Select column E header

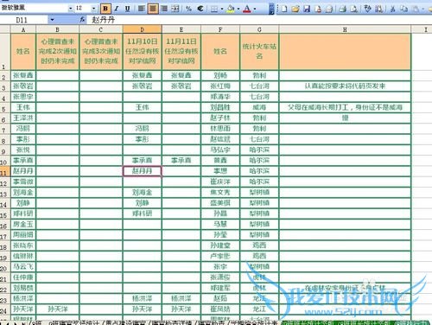[181, 29]
